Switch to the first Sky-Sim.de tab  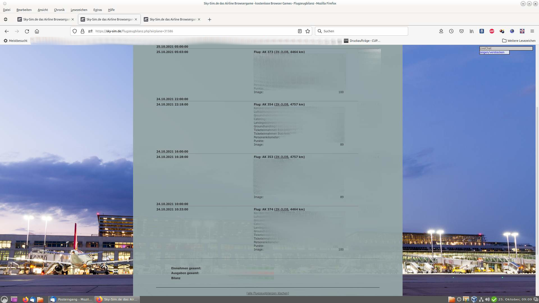45,19
